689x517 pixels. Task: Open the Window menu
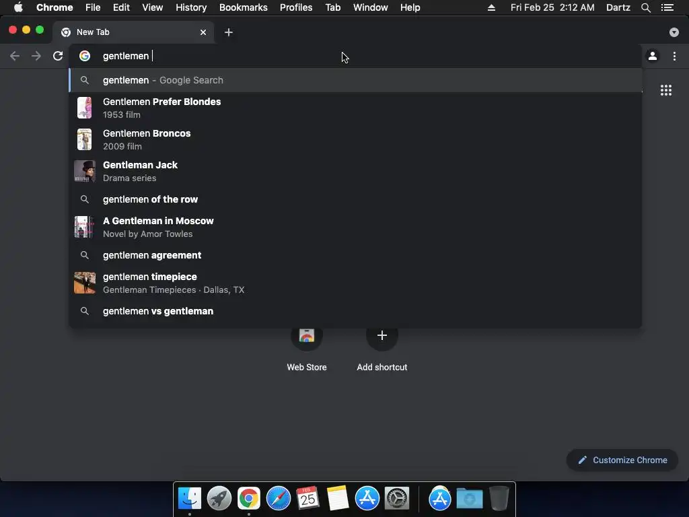tap(371, 7)
